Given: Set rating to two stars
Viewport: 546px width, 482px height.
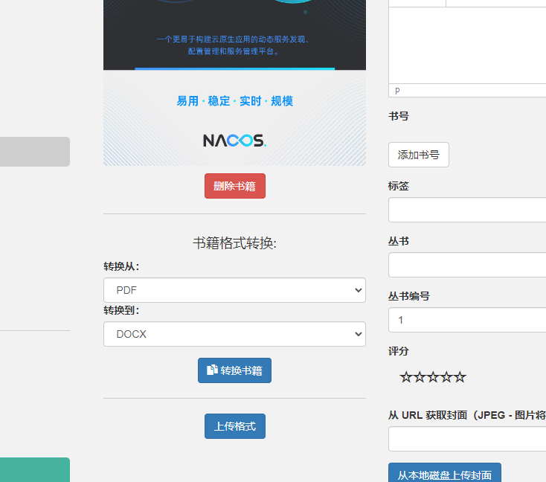Looking at the screenshot, I should (420, 377).
